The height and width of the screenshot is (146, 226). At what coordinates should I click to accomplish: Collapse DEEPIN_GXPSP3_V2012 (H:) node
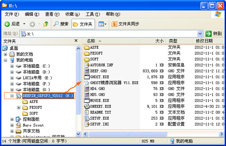click(x=12, y=96)
